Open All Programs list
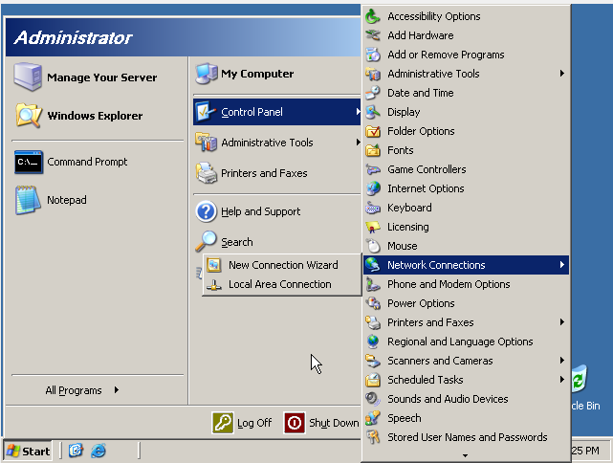This screenshot has height=463, width=613. (x=82, y=390)
